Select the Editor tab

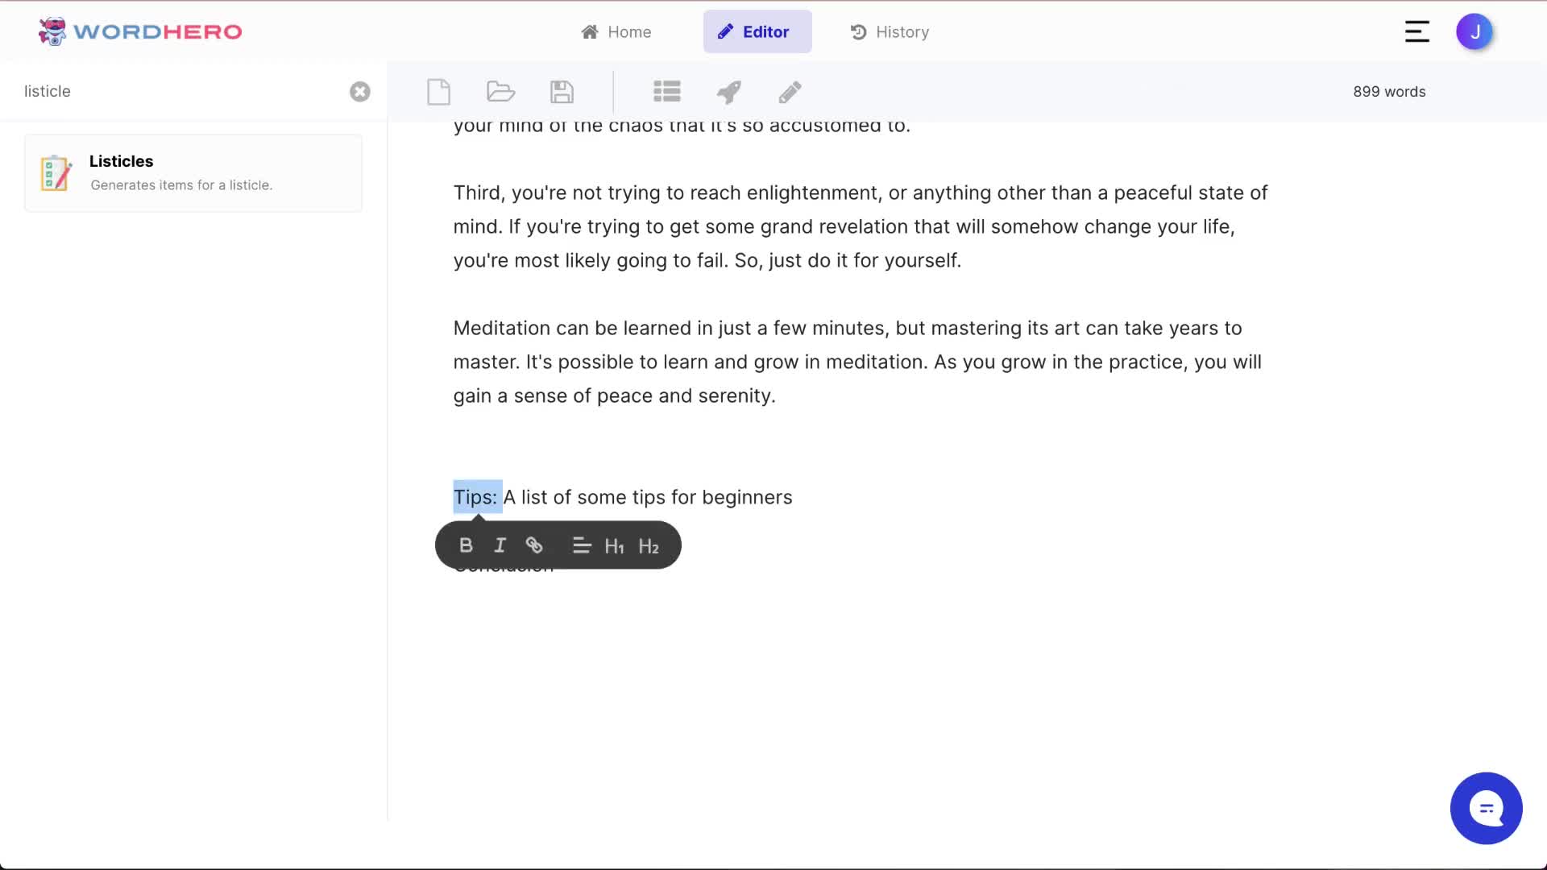click(757, 32)
